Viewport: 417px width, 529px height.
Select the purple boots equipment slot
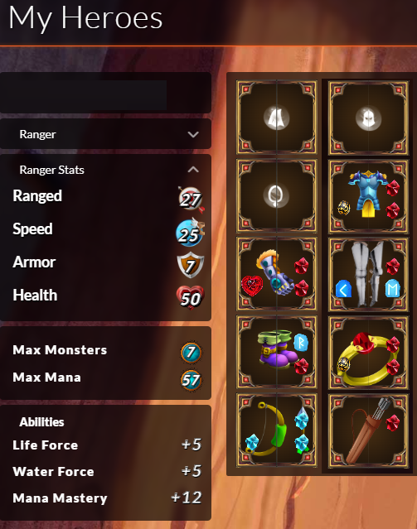[x=276, y=352]
